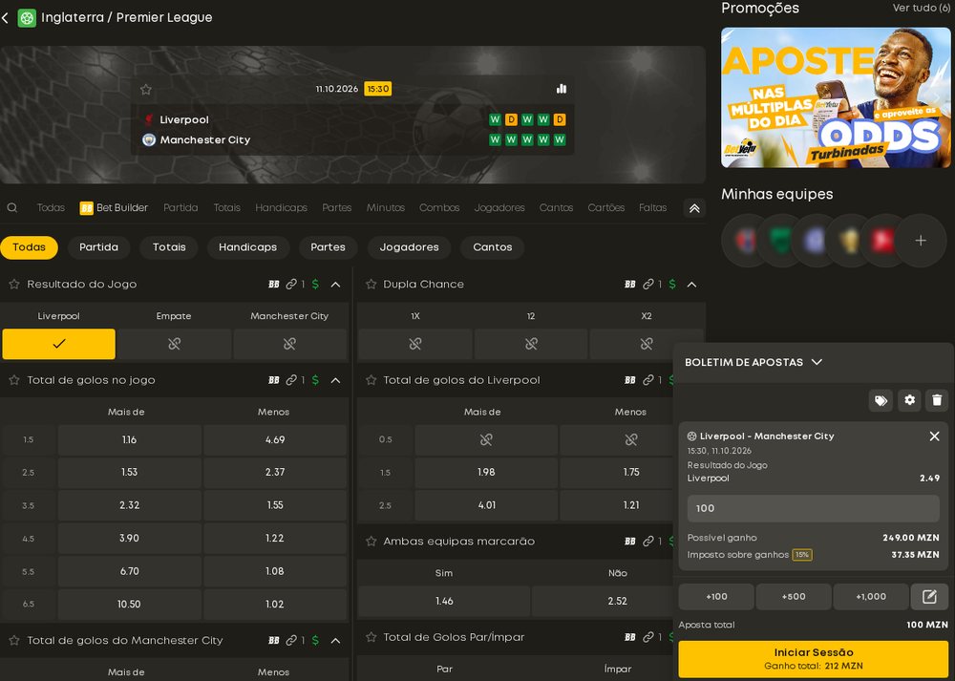The height and width of the screenshot is (681, 955).
Task: Open the market search magnifier icon
Action: click(x=12, y=207)
